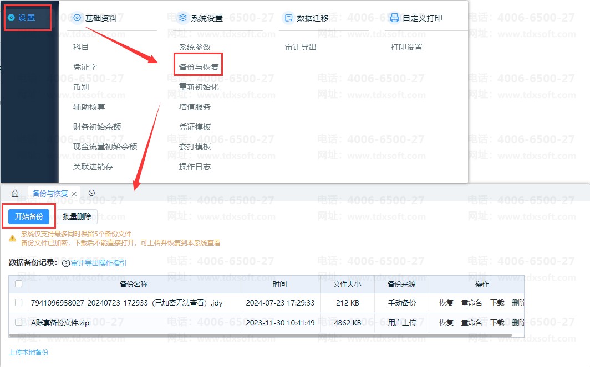Viewport: 590px width, 367px height.
Task: Click the 自定义打印 printer icon
Action: (x=394, y=18)
